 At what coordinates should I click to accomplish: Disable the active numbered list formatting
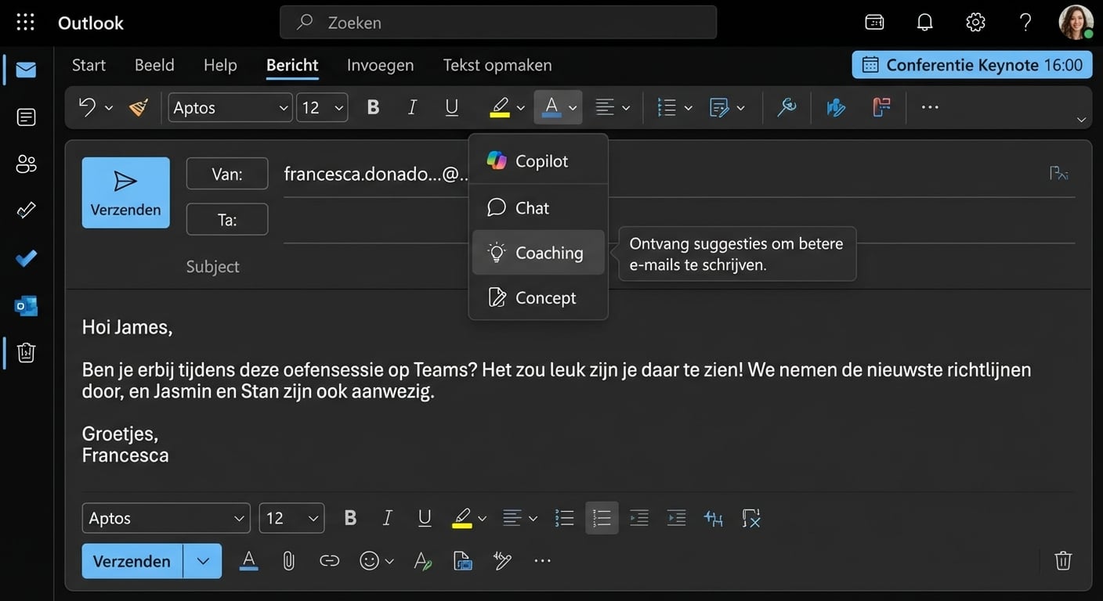(602, 517)
